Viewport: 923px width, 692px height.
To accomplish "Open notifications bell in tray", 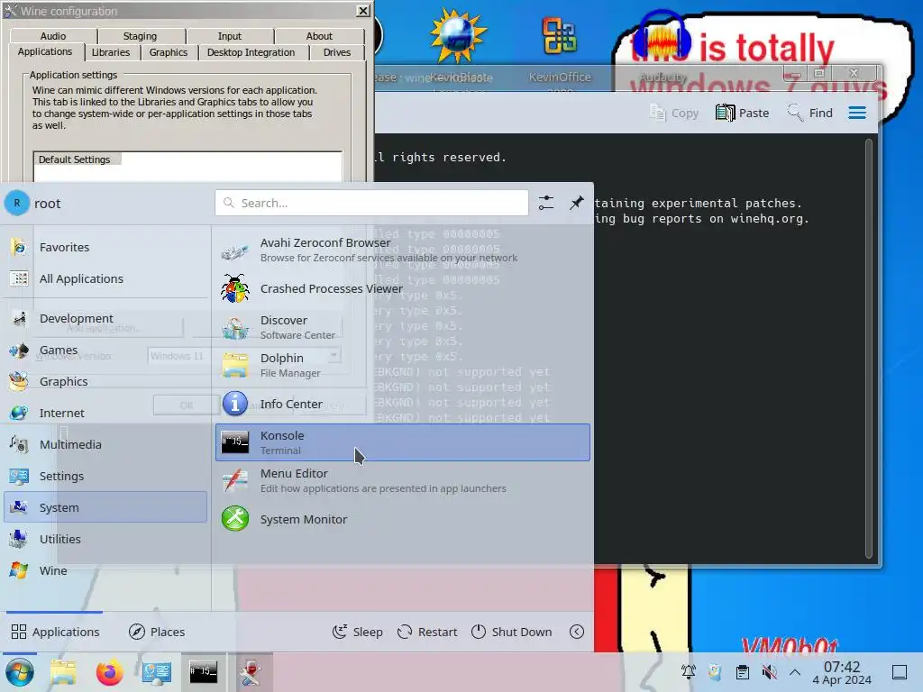I will point(688,672).
